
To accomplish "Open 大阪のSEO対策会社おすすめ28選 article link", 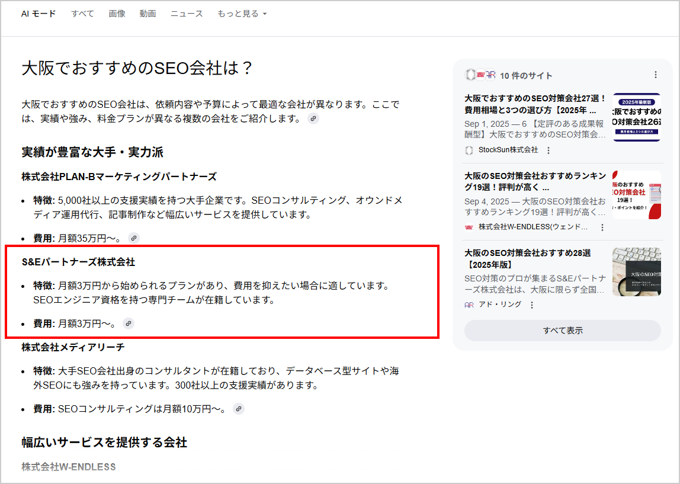I will click(x=527, y=259).
